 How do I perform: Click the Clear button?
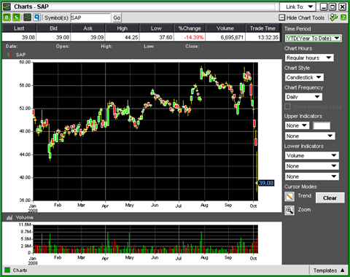click(330, 198)
